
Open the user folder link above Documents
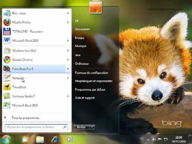click(76, 21)
